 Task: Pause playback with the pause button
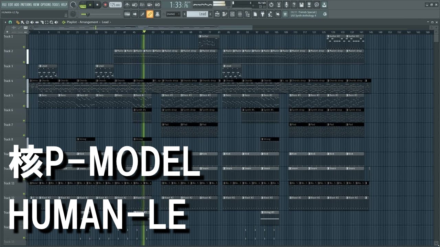click(90, 5)
